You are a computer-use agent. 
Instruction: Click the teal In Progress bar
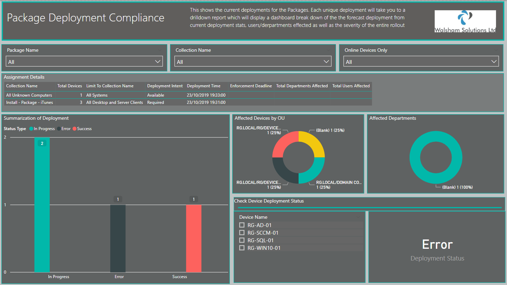pyautogui.click(x=42, y=205)
